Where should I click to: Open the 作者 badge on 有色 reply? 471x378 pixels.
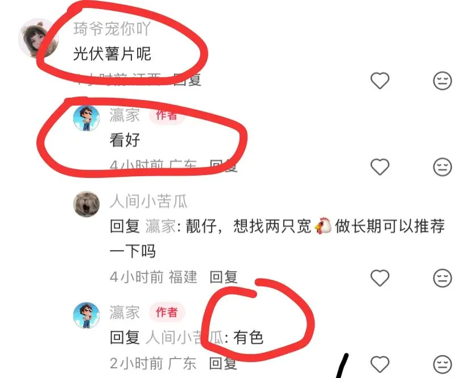click(167, 312)
